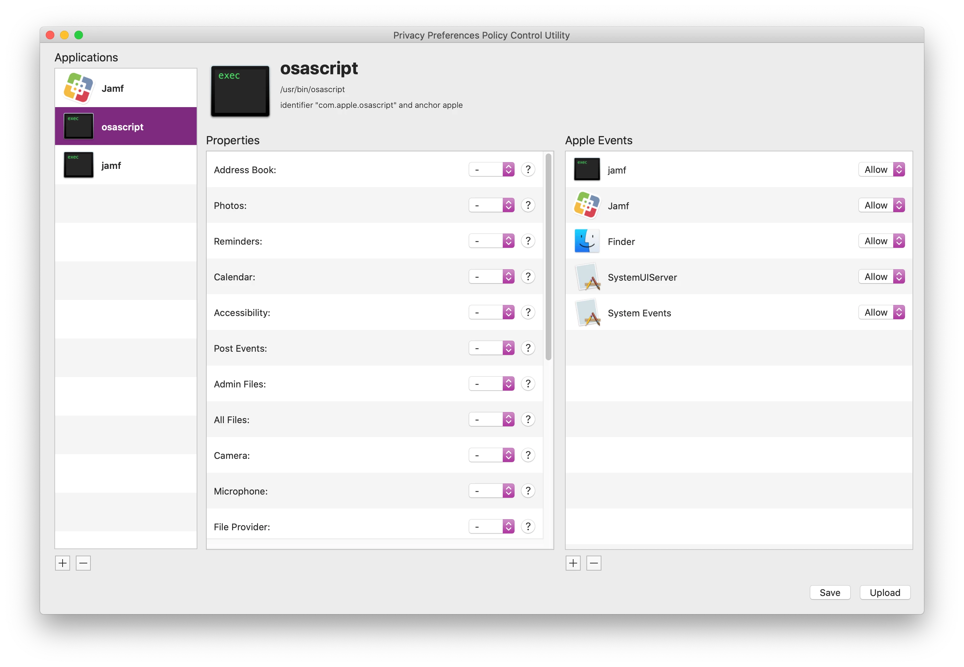Click the Admin Files property label

click(x=240, y=384)
